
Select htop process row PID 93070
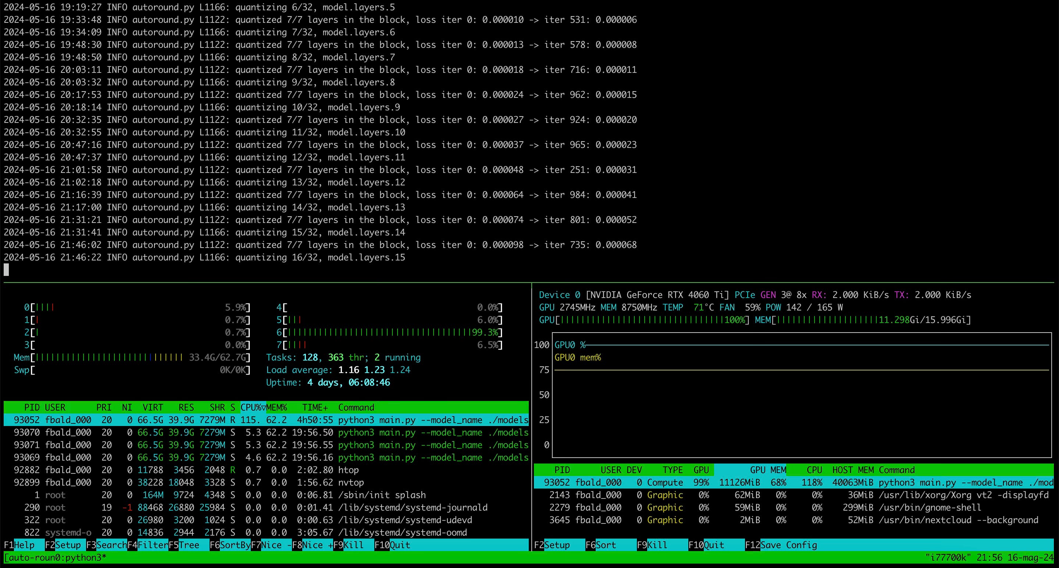click(266, 432)
